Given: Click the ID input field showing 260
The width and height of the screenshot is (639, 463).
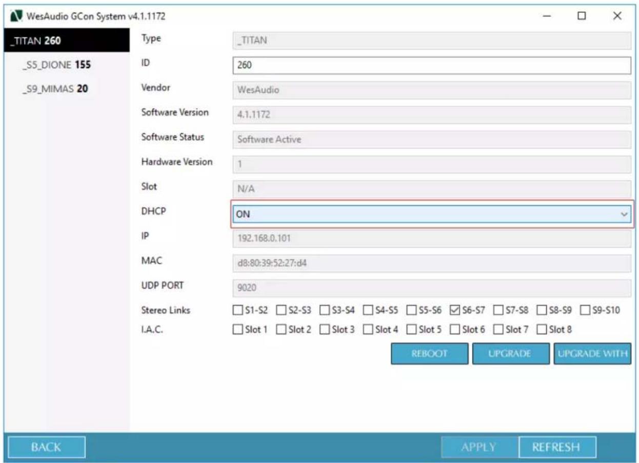Looking at the screenshot, I should [431, 65].
